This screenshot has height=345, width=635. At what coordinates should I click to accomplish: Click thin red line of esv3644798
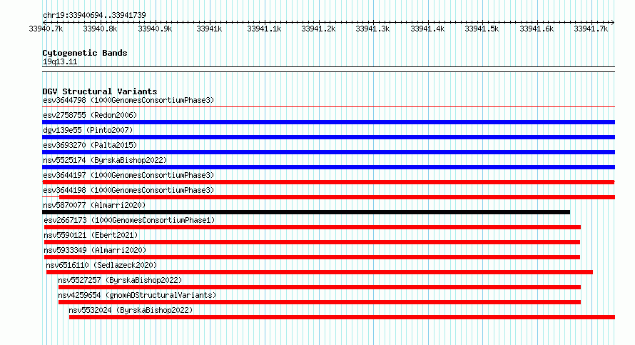click(328, 107)
